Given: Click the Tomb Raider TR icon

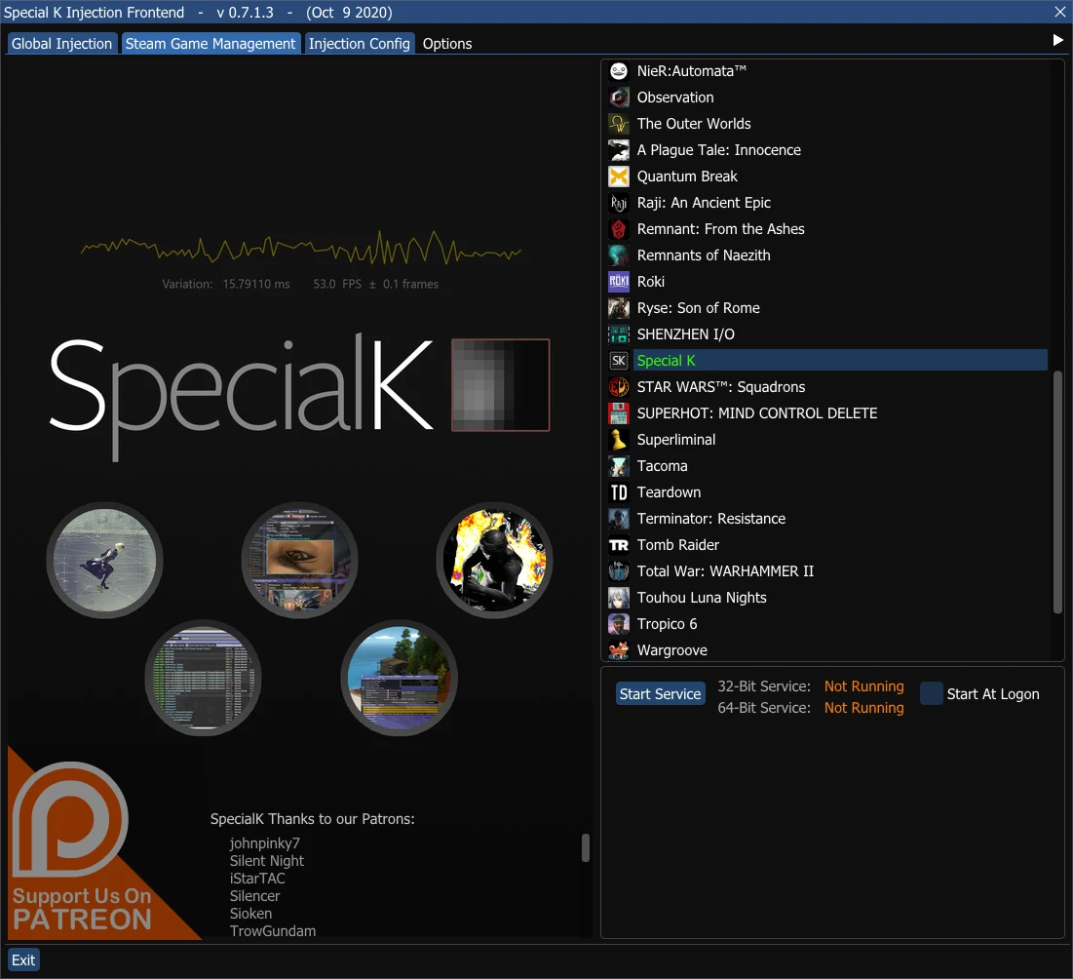Looking at the screenshot, I should point(619,545).
